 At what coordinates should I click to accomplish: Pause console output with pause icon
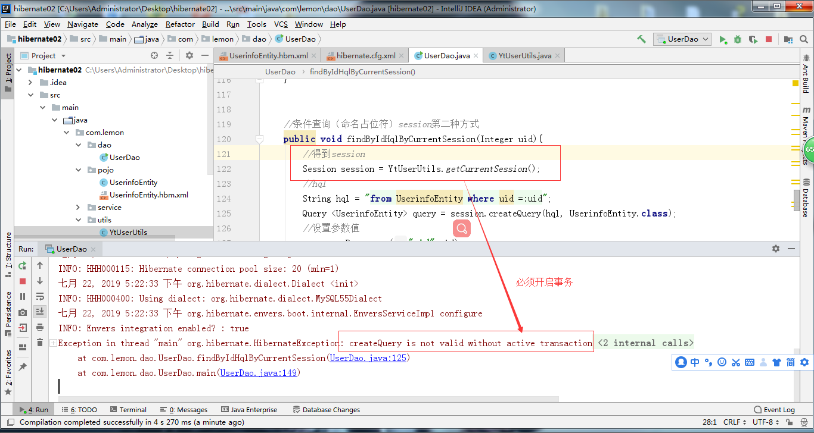pyautogui.click(x=21, y=296)
